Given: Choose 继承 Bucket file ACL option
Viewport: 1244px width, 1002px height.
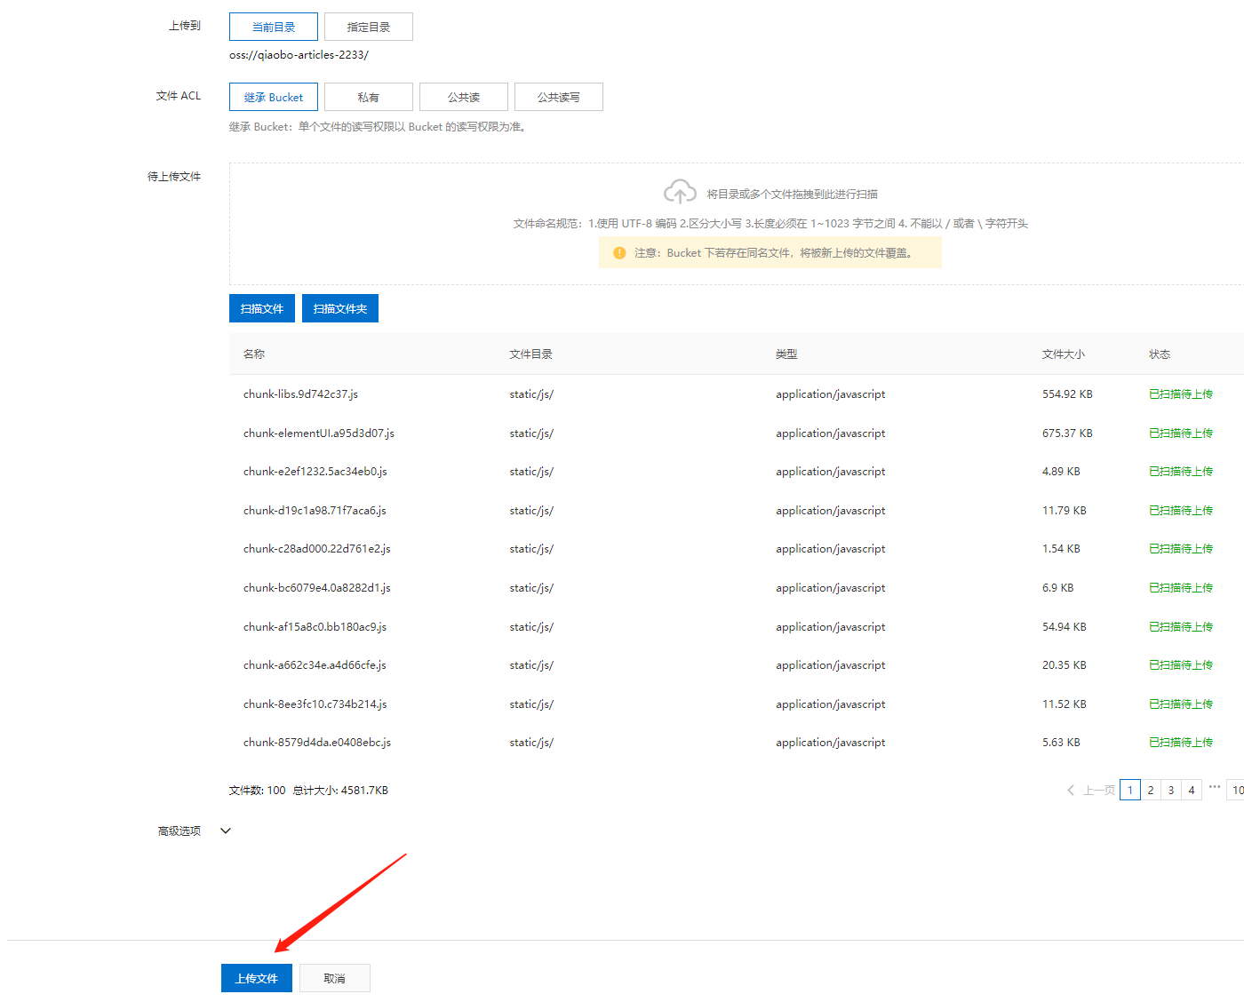Looking at the screenshot, I should tap(274, 97).
